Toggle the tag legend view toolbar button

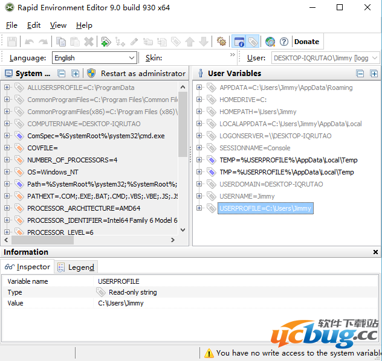253,42
